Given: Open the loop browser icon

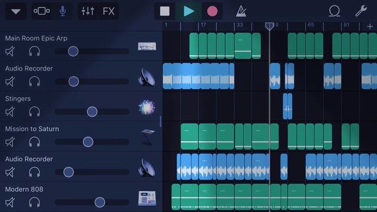Looking at the screenshot, I should (x=334, y=11).
